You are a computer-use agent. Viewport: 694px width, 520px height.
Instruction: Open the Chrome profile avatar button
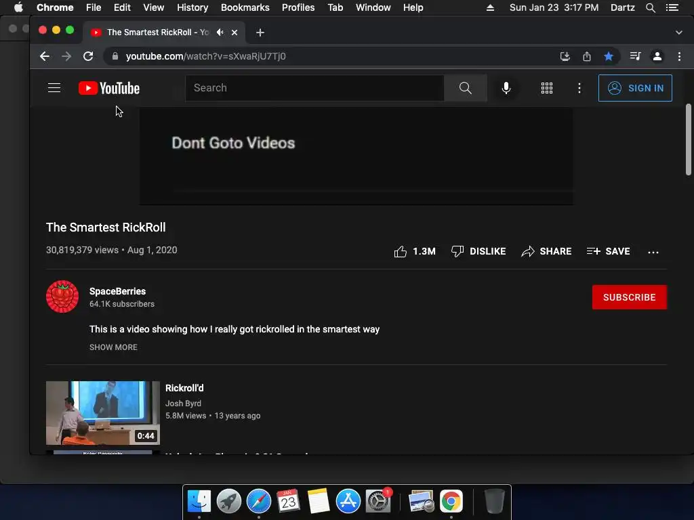click(657, 56)
